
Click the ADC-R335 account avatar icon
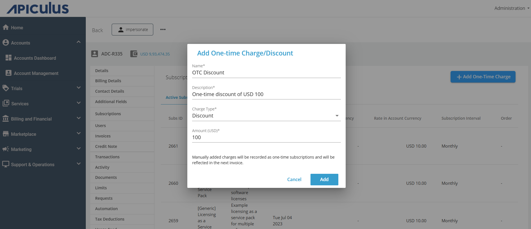(x=95, y=54)
